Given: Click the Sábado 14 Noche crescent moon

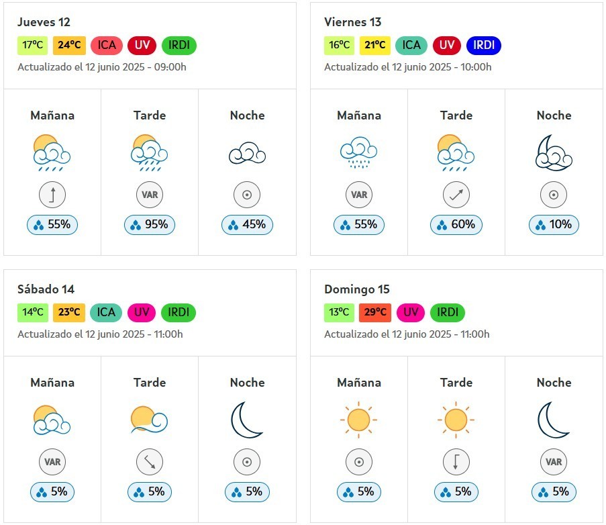Looking at the screenshot, I should coord(246,420).
